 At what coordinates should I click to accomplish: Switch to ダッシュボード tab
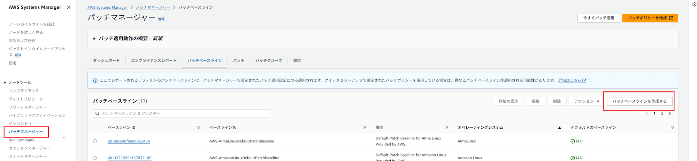106,61
